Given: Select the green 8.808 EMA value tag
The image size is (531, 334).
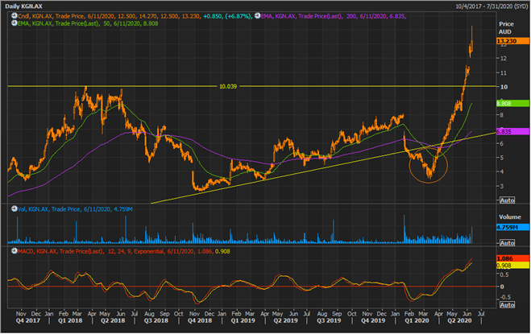Looking at the screenshot, I should pos(512,104).
